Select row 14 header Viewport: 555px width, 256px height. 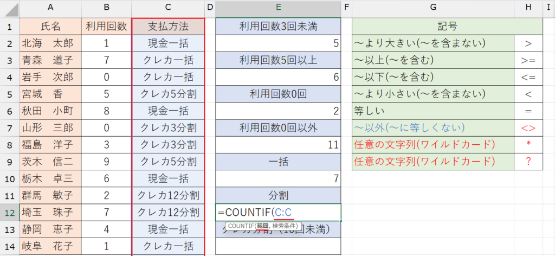pyautogui.click(x=10, y=246)
